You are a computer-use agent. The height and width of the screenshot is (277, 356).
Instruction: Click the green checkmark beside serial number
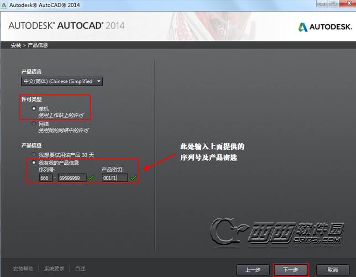91,178
